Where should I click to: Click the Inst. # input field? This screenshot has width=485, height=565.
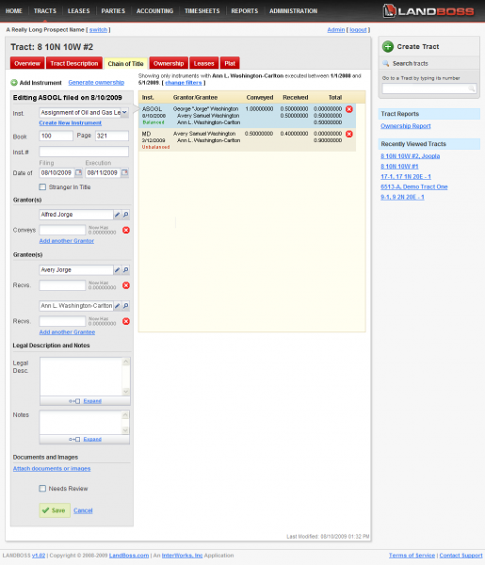pyautogui.click(x=84, y=152)
